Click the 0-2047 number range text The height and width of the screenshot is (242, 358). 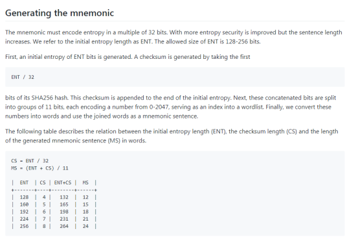[x=159, y=107]
